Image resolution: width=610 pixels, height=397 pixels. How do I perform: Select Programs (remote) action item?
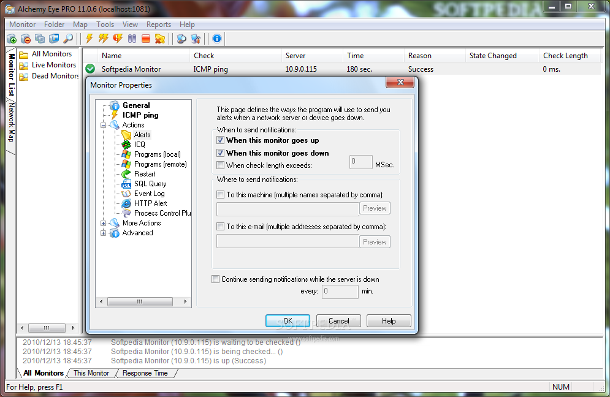160,164
